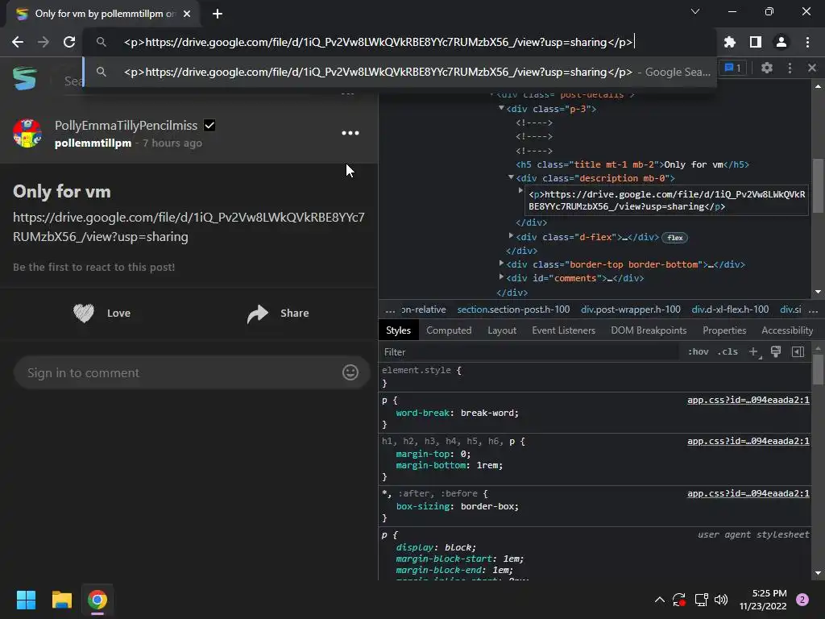Click the h5 title 'Only for vm' node

click(x=632, y=164)
